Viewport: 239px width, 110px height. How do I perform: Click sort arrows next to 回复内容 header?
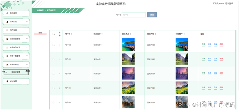(x=155, y=34)
